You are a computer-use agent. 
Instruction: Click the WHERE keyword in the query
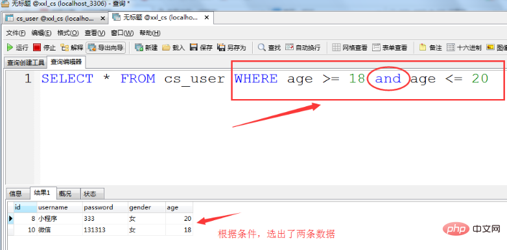pyautogui.click(x=256, y=79)
